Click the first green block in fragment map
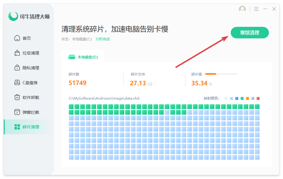Image resolution: width=283 pixels, height=179 pixels. (x=71, y=107)
